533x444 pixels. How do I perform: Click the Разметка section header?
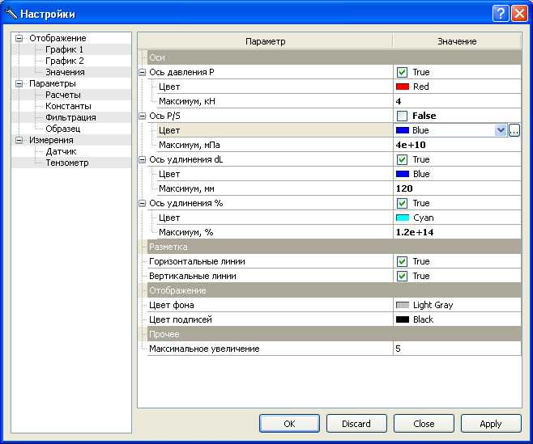click(x=335, y=247)
